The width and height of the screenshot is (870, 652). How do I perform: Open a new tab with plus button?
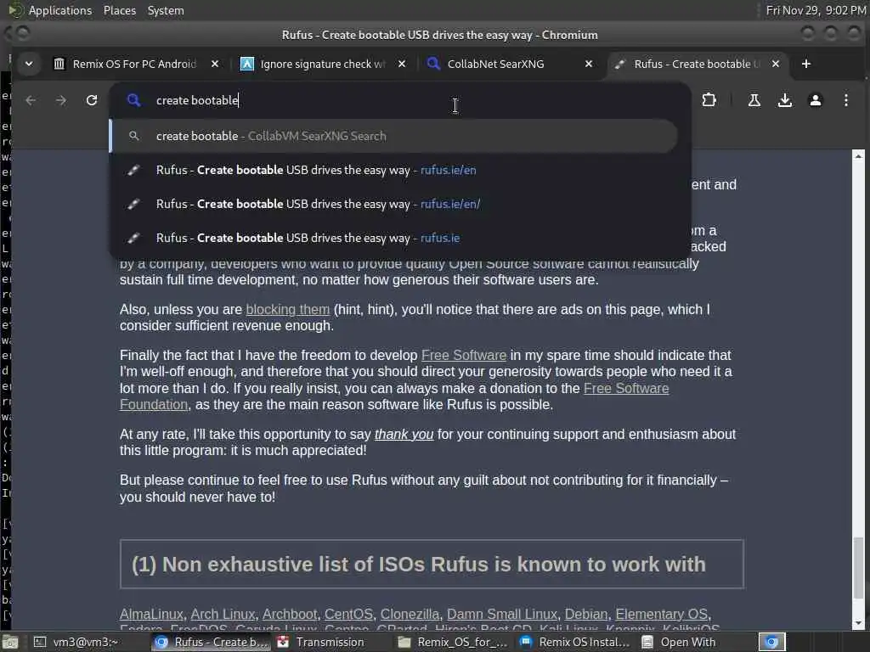pos(806,64)
